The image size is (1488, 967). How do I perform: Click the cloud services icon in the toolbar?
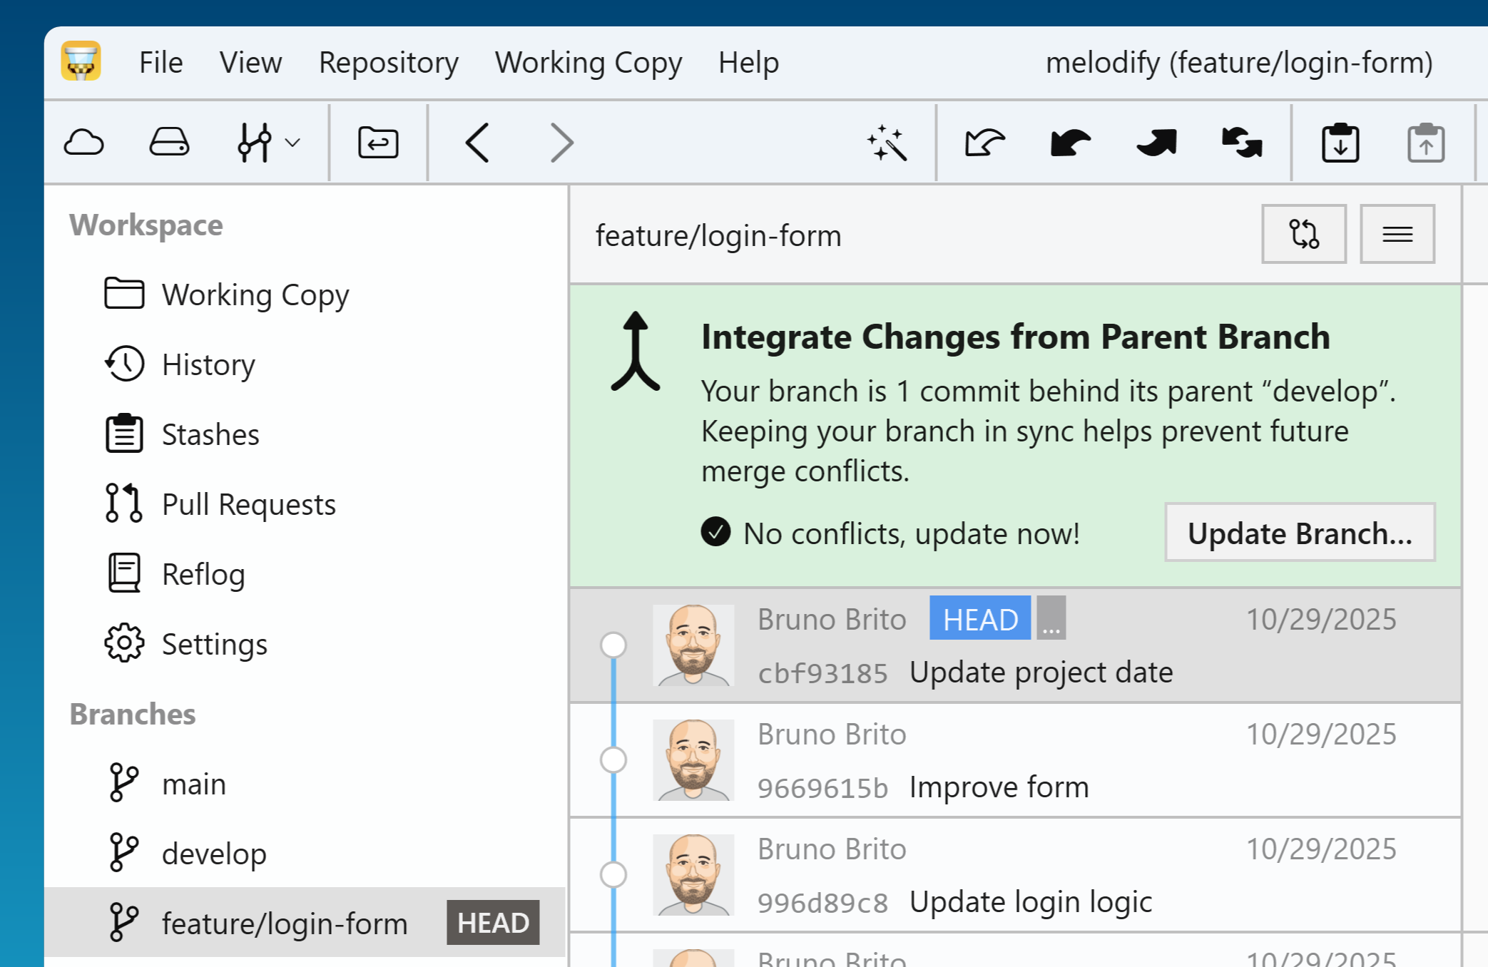[x=85, y=142]
